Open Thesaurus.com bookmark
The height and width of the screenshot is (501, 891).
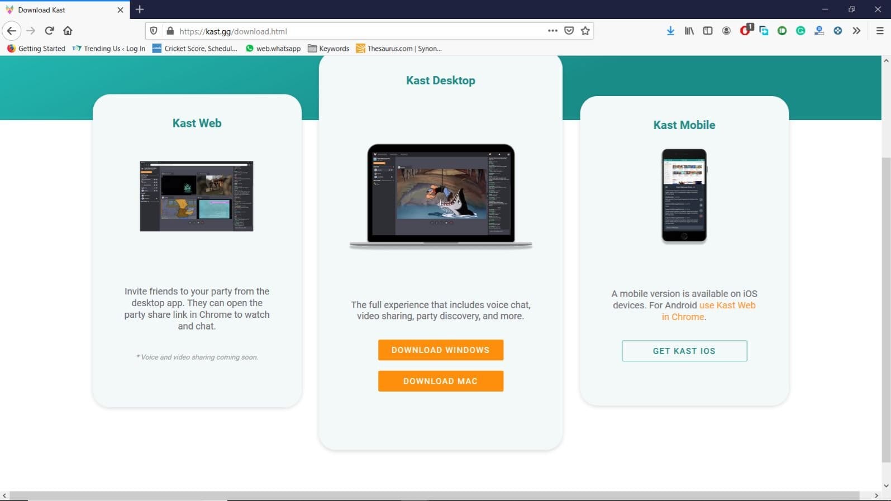click(x=399, y=49)
